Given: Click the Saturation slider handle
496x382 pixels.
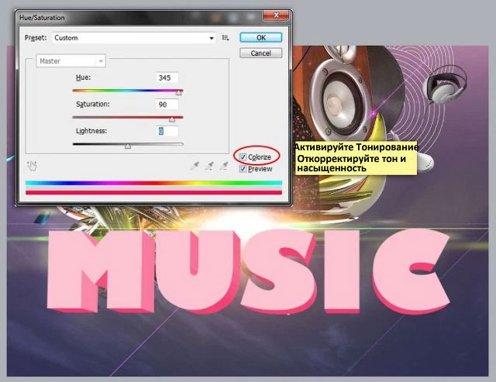Looking at the screenshot, I should [172, 119].
